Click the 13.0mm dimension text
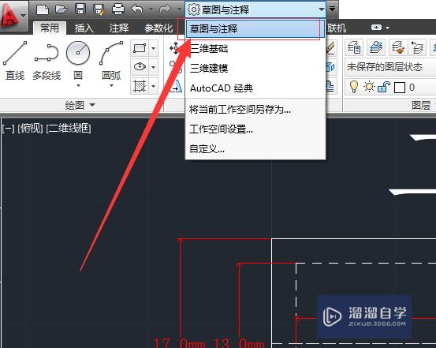The height and width of the screenshot is (348, 436). 238,342
